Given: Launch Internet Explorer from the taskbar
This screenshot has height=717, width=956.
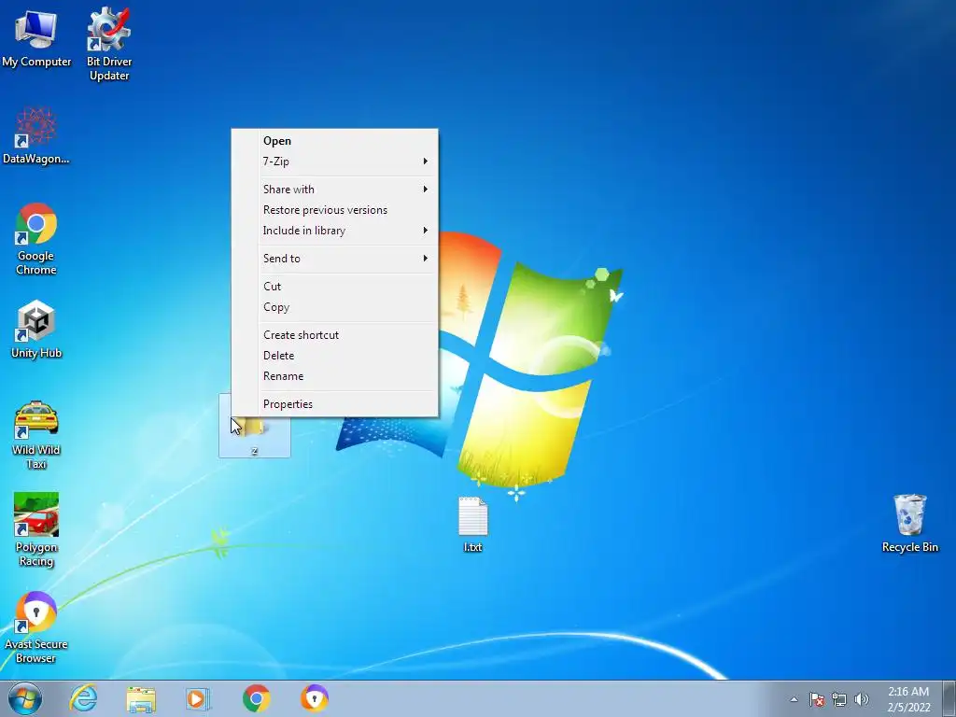Looking at the screenshot, I should coord(83,698).
